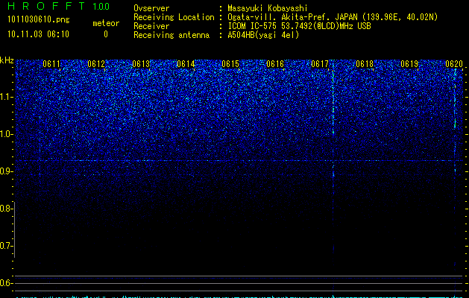Click the 0.8 frequency axis label
This screenshot has height=298, width=469.
tap(6, 209)
